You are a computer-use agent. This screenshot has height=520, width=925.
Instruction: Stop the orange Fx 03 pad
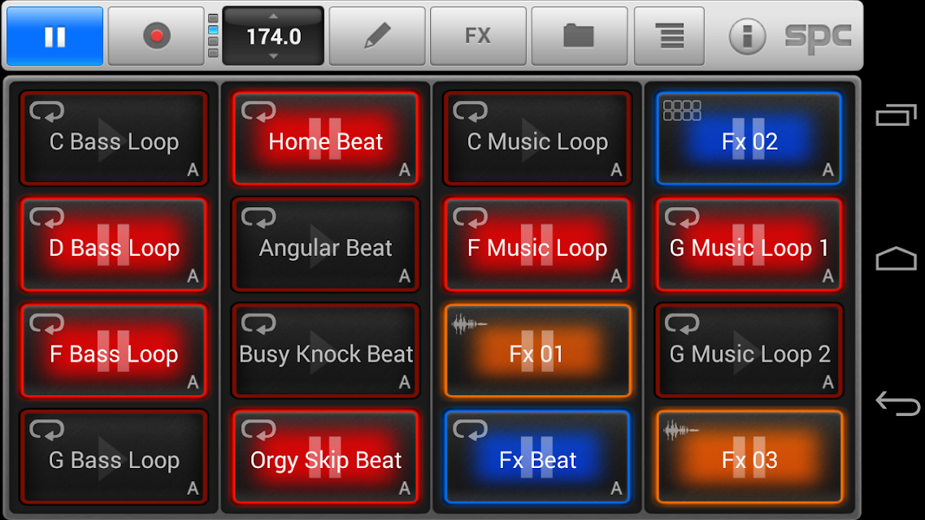[x=749, y=457]
